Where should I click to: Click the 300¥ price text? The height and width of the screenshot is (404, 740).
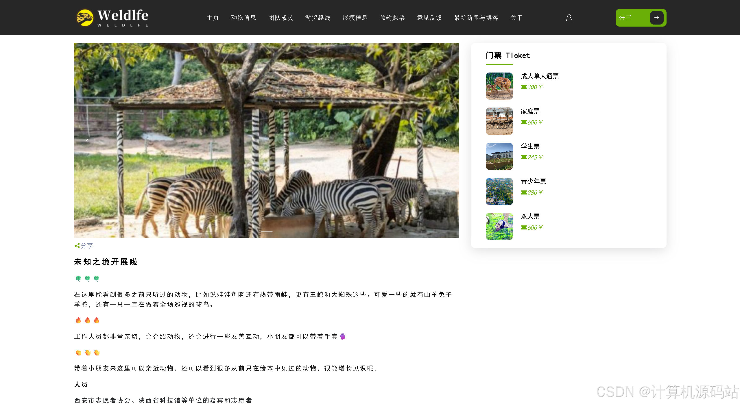click(x=535, y=87)
